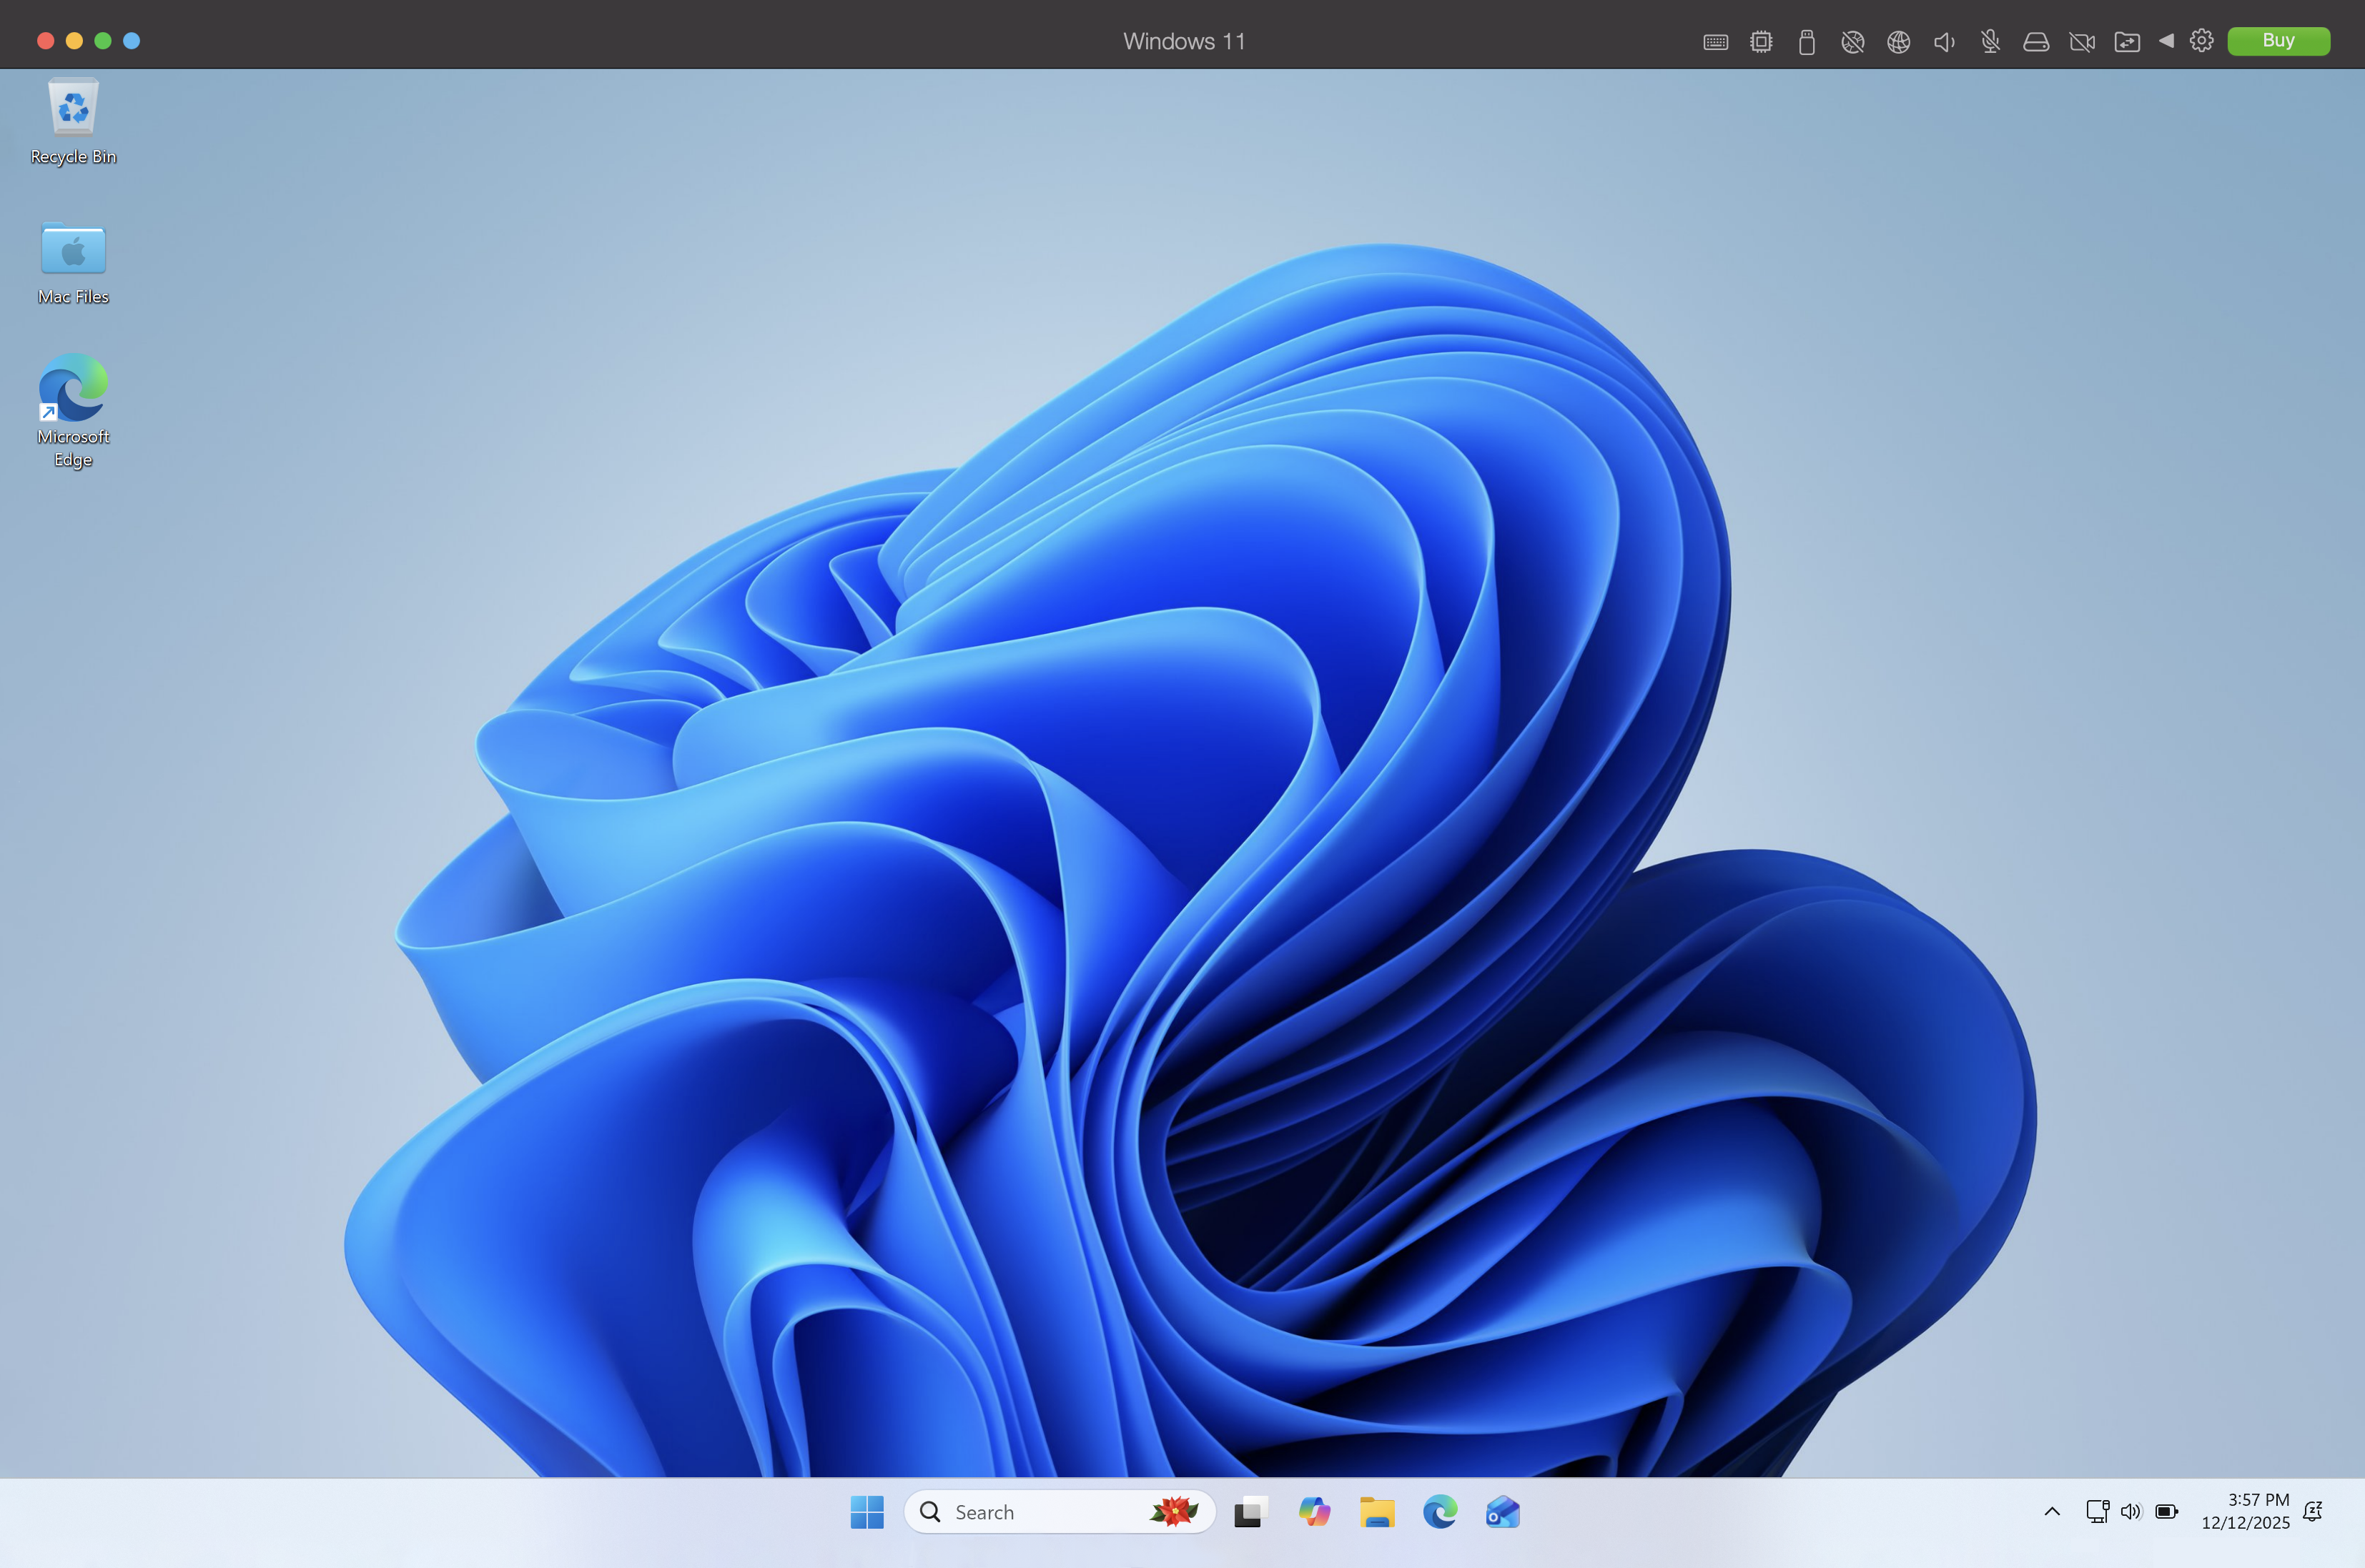Mute the microphone in Parallels toolbar
Image resolution: width=2365 pixels, height=1568 pixels.
click(x=1989, y=41)
